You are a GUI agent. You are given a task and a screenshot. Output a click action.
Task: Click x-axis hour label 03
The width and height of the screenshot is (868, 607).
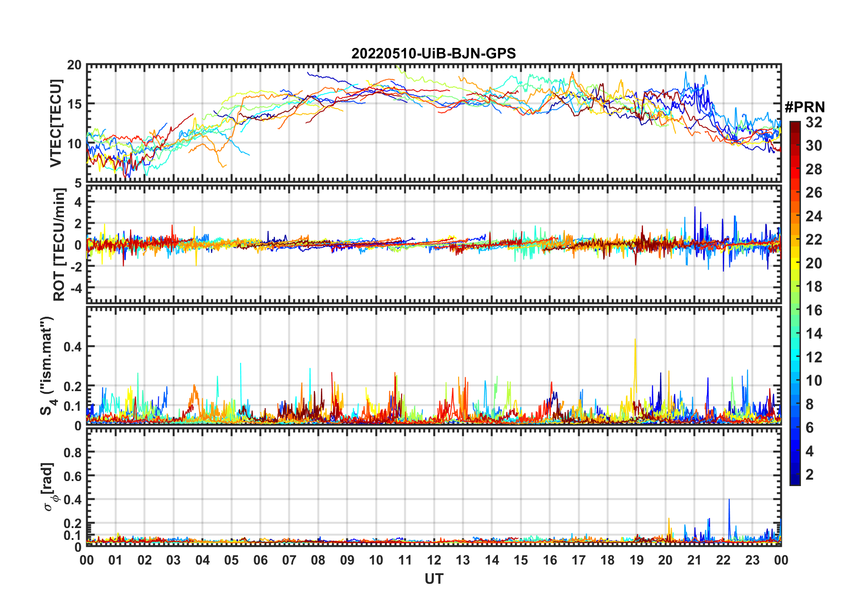click(173, 560)
